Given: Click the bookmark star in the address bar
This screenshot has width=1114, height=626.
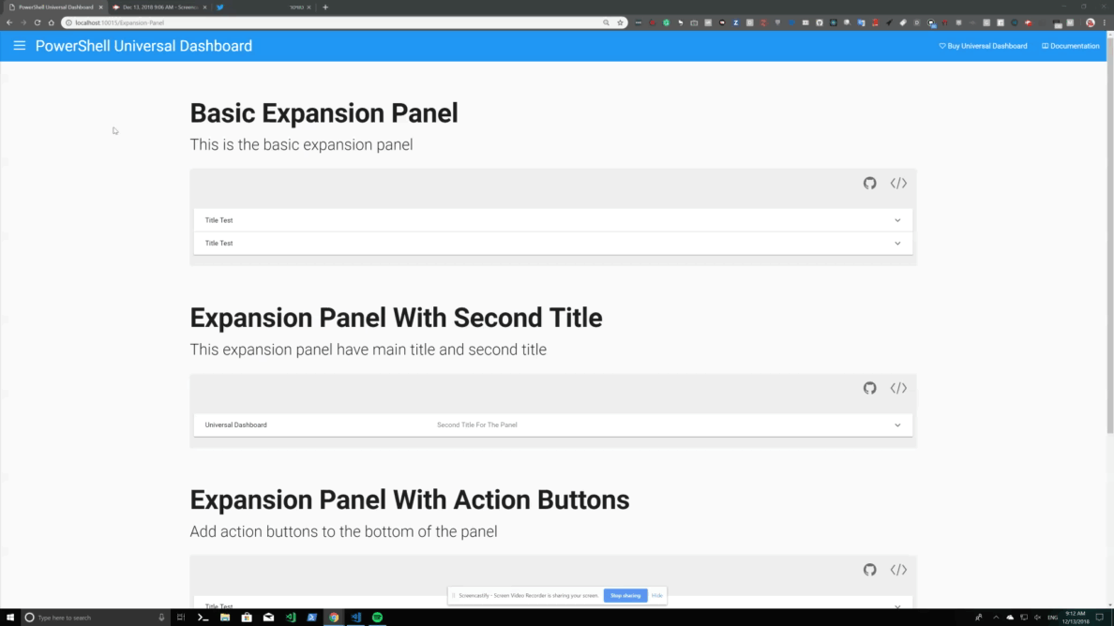Looking at the screenshot, I should click(x=619, y=22).
